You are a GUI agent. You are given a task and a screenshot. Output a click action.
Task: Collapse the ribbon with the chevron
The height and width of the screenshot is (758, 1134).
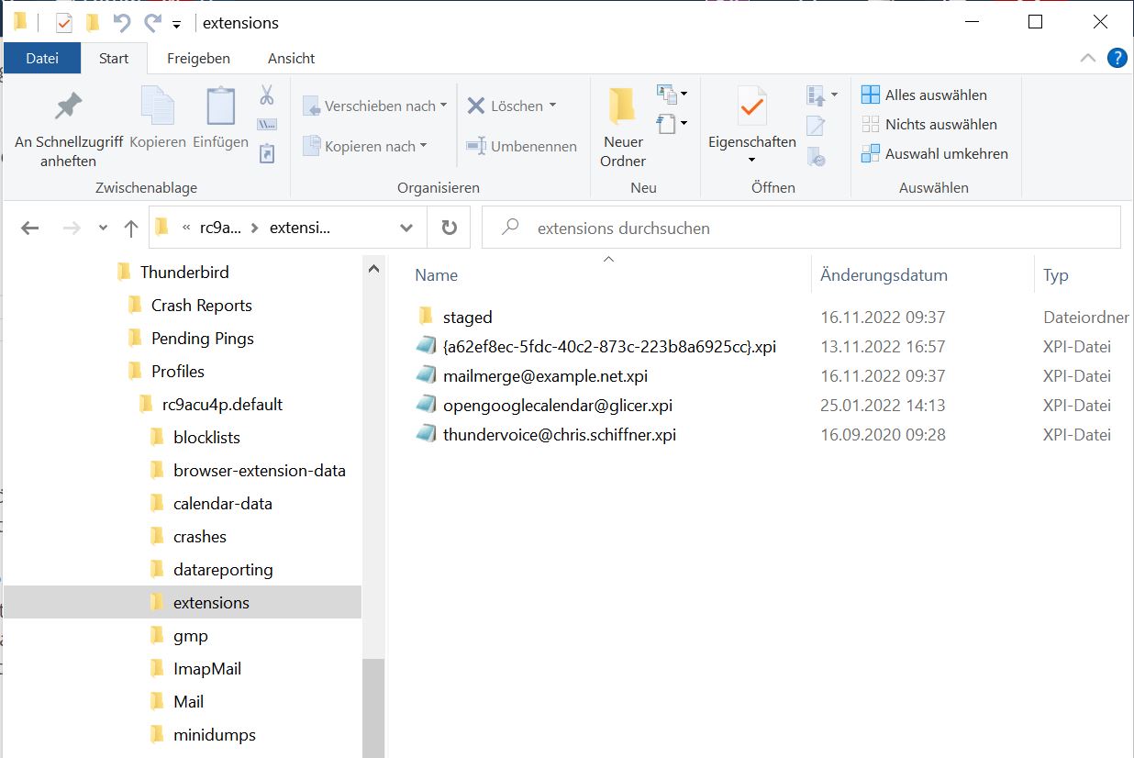point(1088,58)
